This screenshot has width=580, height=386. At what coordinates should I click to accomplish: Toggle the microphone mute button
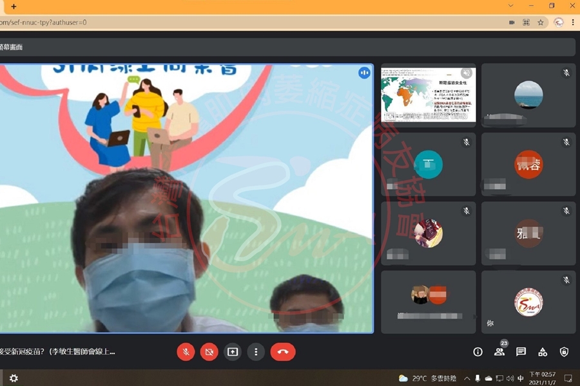(186, 352)
